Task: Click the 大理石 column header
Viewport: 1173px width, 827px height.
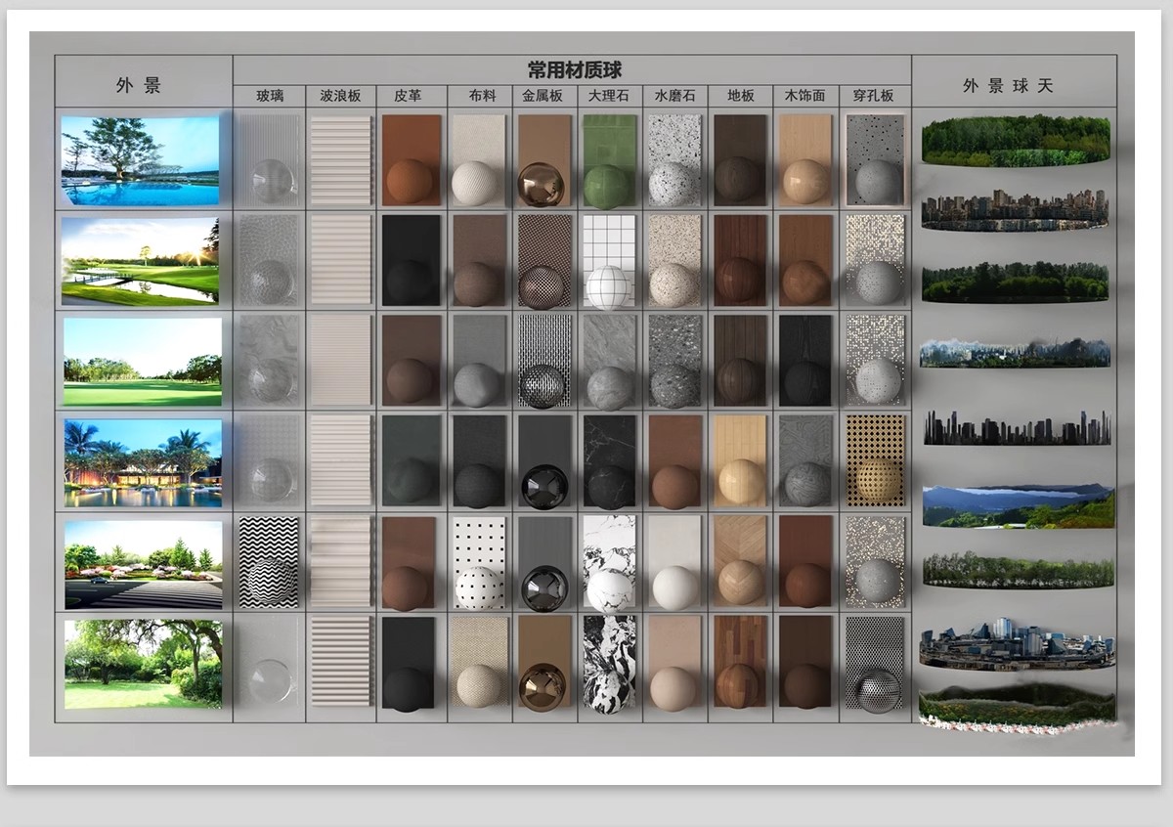Action: (609, 96)
